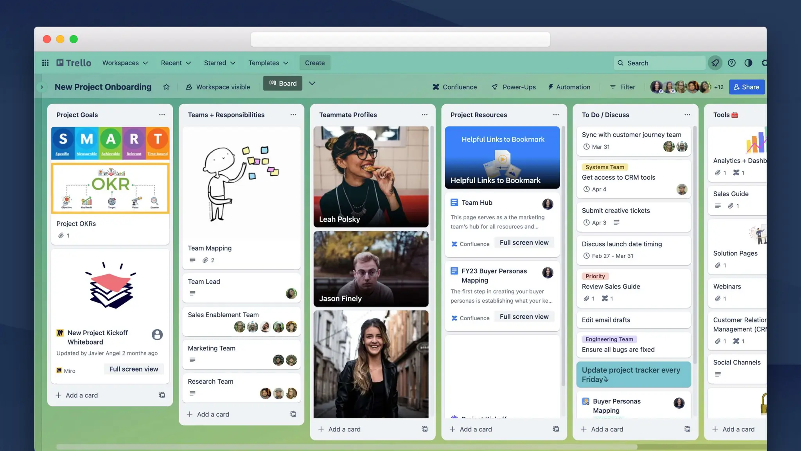Open the Starred menu
The height and width of the screenshot is (451, 801).
coord(219,63)
